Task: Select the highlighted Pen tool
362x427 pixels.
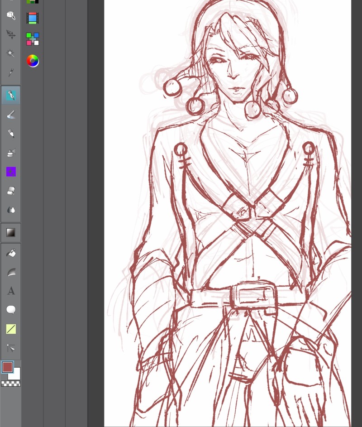Action: point(11,95)
